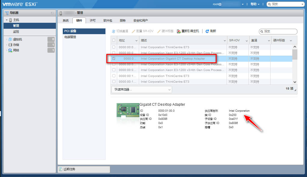The image size is (307, 177).
Task: Open the 快速筛选器 dropdown
Action: [x=141, y=89]
